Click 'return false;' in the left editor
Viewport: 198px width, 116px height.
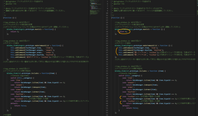(20, 106)
